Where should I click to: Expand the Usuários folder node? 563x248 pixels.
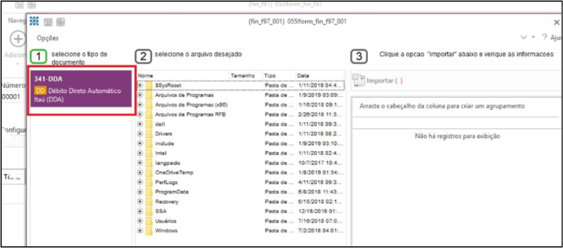coord(140,221)
